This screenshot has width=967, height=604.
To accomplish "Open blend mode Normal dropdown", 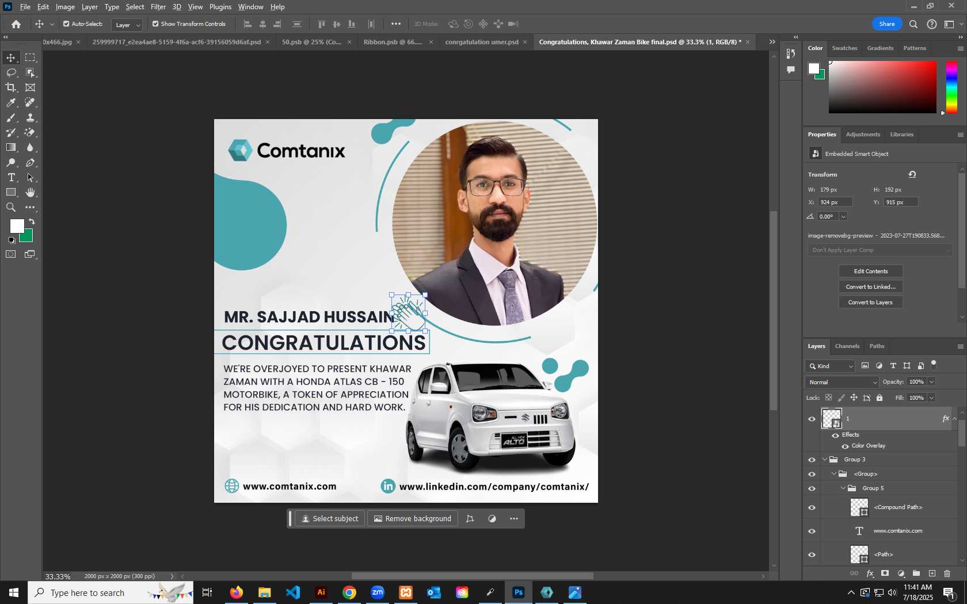I will coord(842,382).
